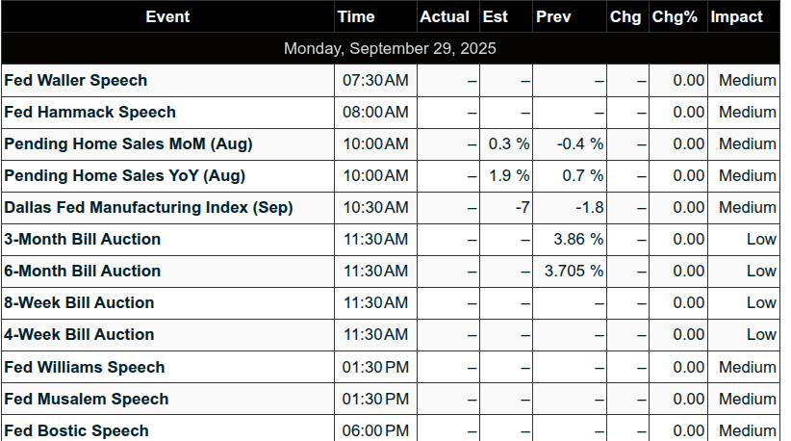
Task: Open Dallas Fed Manufacturing Index (Sep)
Action: (148, 207)
